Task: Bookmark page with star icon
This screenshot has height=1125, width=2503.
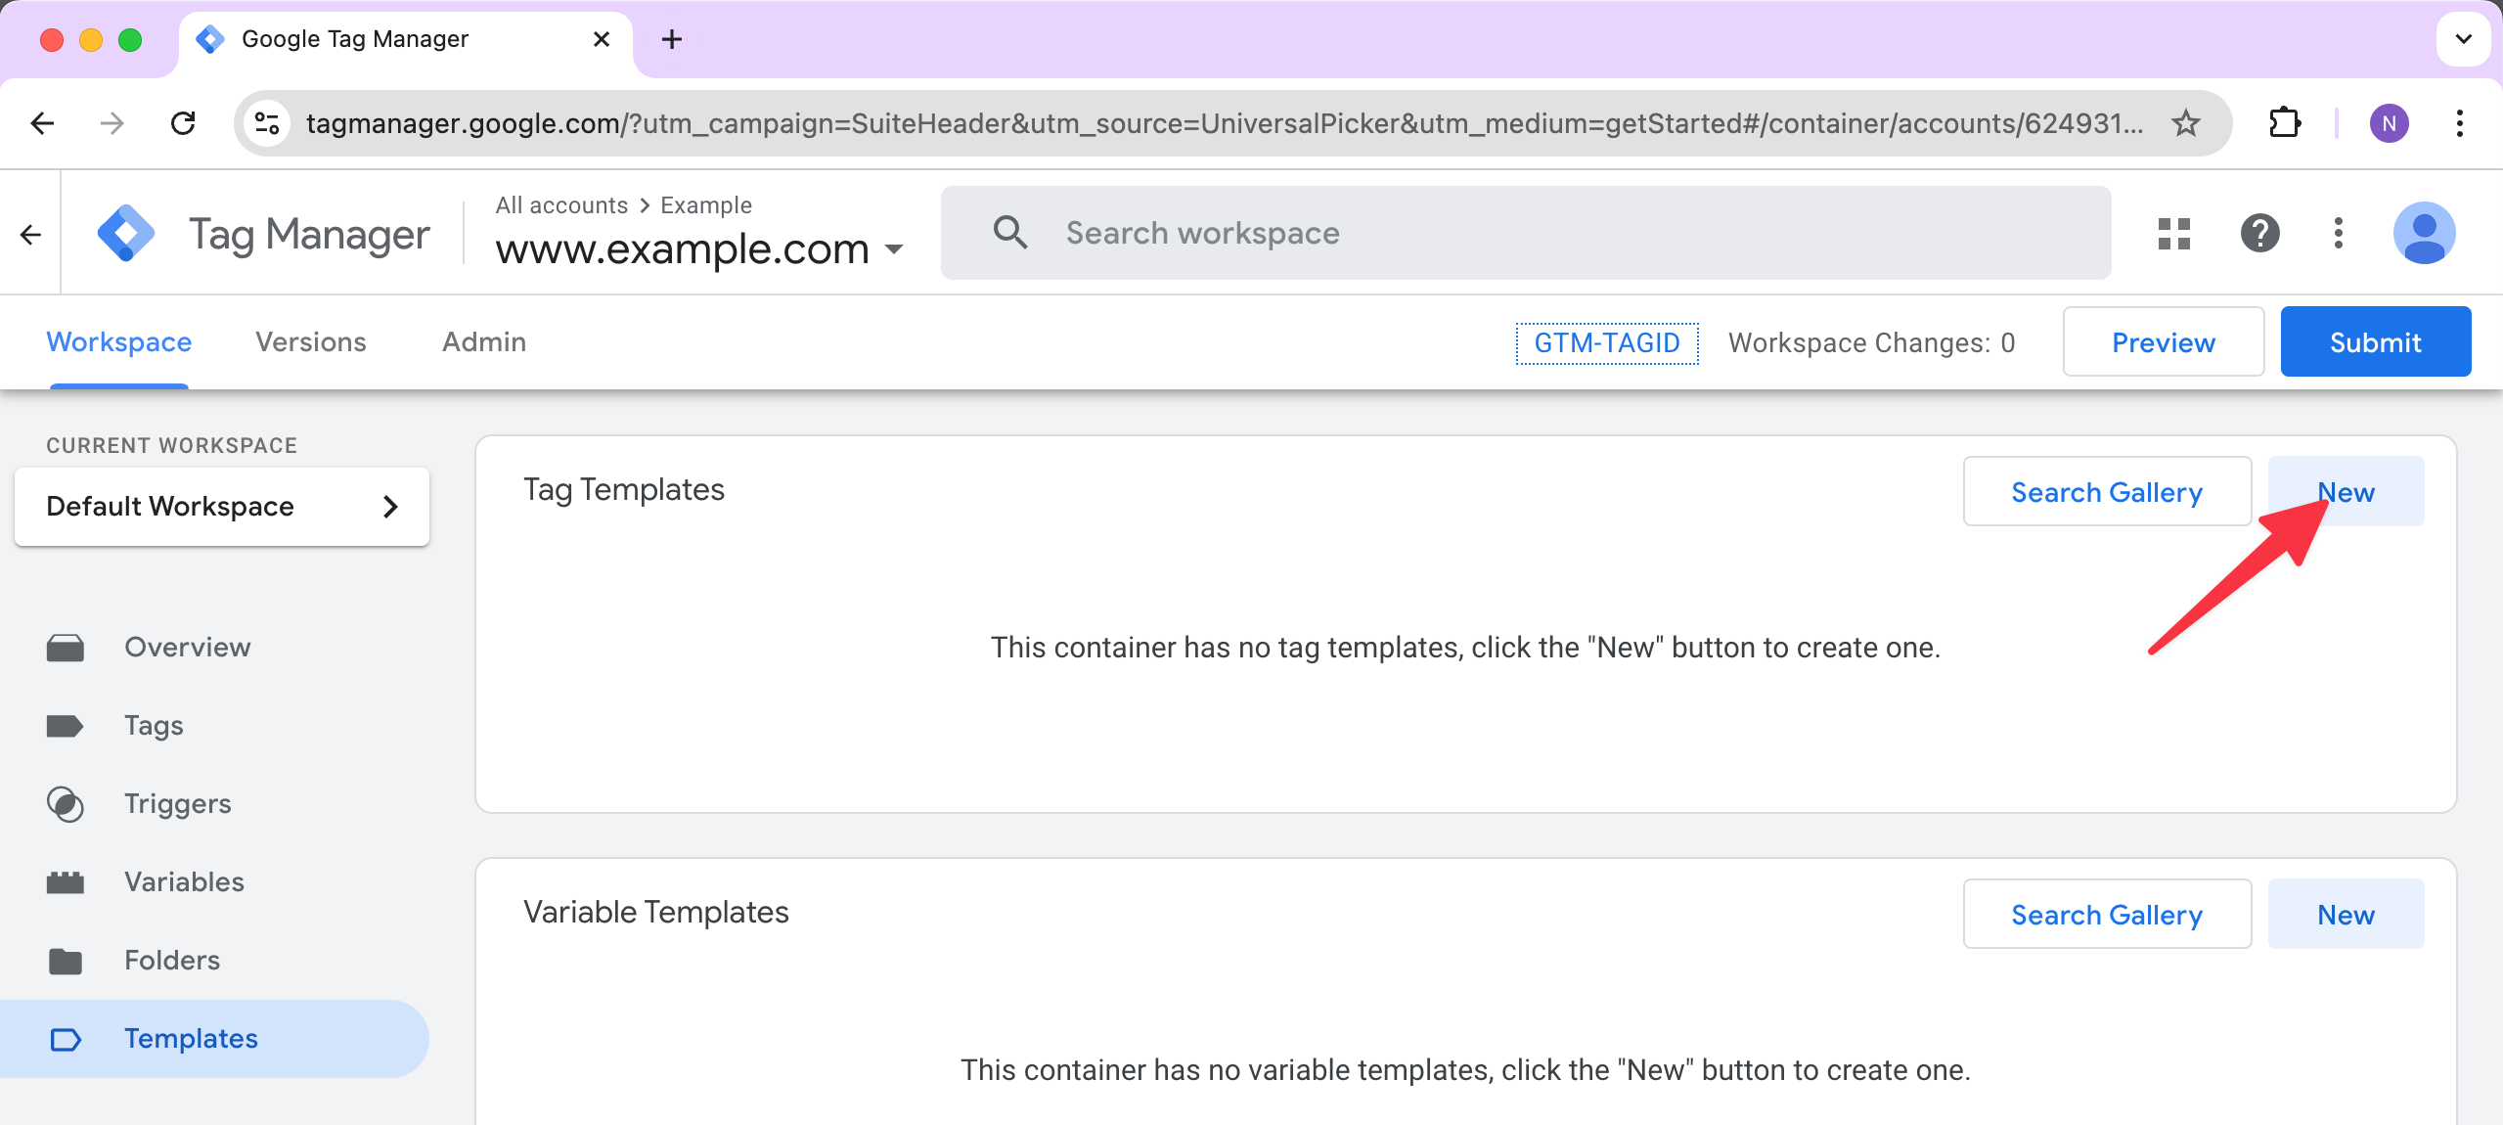Action: pyautogui.click(x=2185, y=123)
